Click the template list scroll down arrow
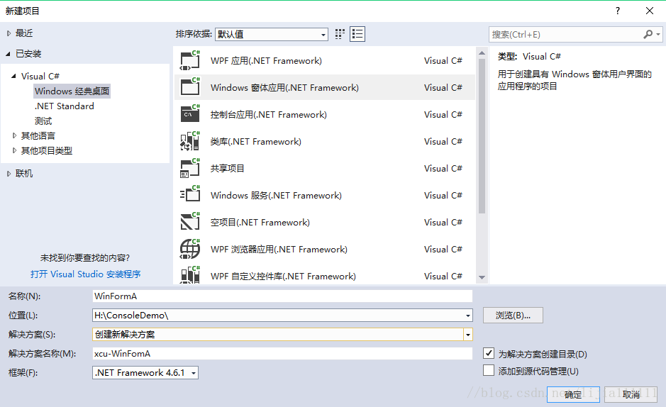This screenshot has height=407, width=666. click(x=482, y=277)
